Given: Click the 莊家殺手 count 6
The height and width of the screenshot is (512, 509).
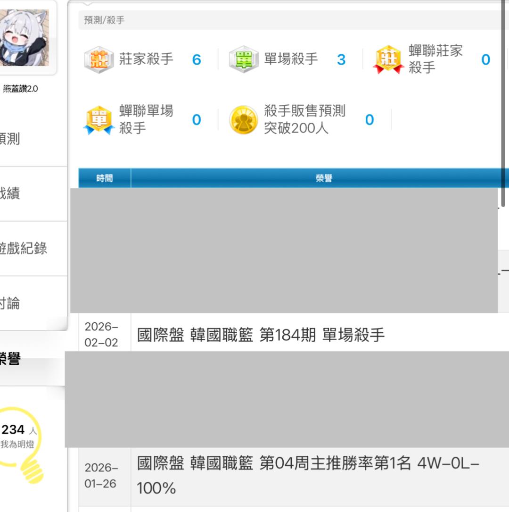Looking at the screenshot, I should 197,60.
